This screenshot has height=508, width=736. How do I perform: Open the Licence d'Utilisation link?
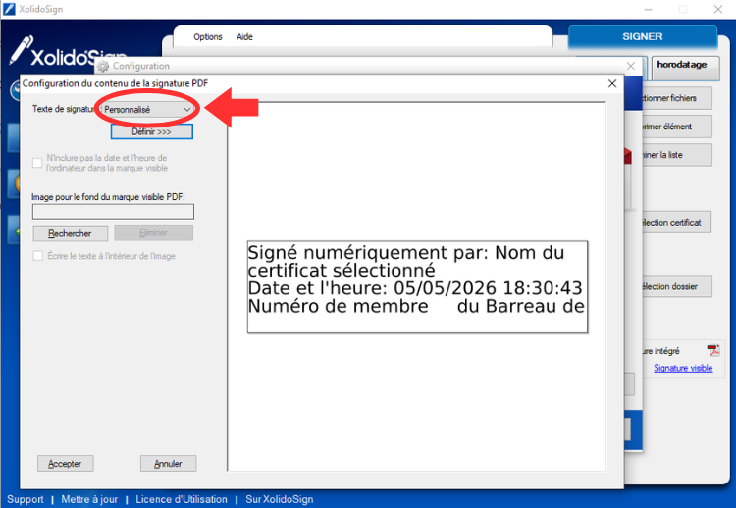[x=182, y=499]
